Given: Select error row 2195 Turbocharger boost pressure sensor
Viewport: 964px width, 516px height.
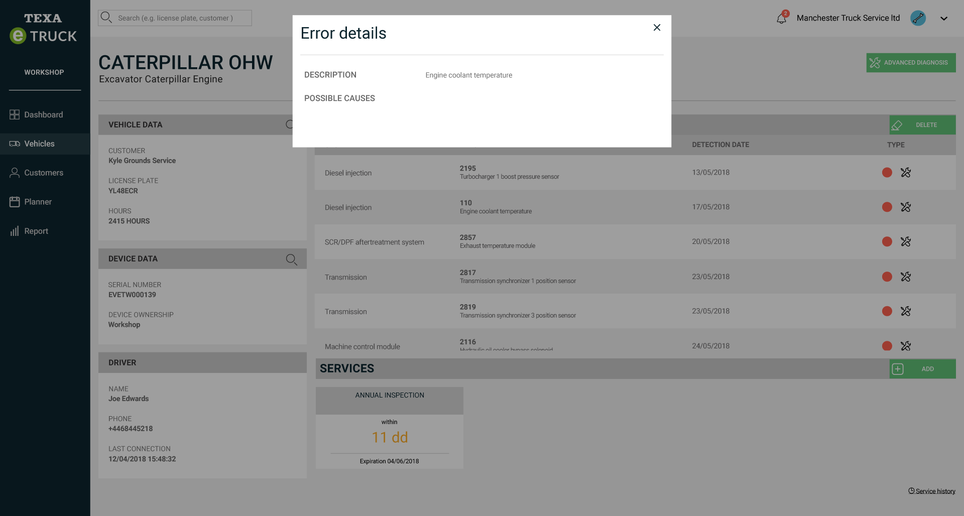Looking at the screenshot, I should (x=635, y=172).
